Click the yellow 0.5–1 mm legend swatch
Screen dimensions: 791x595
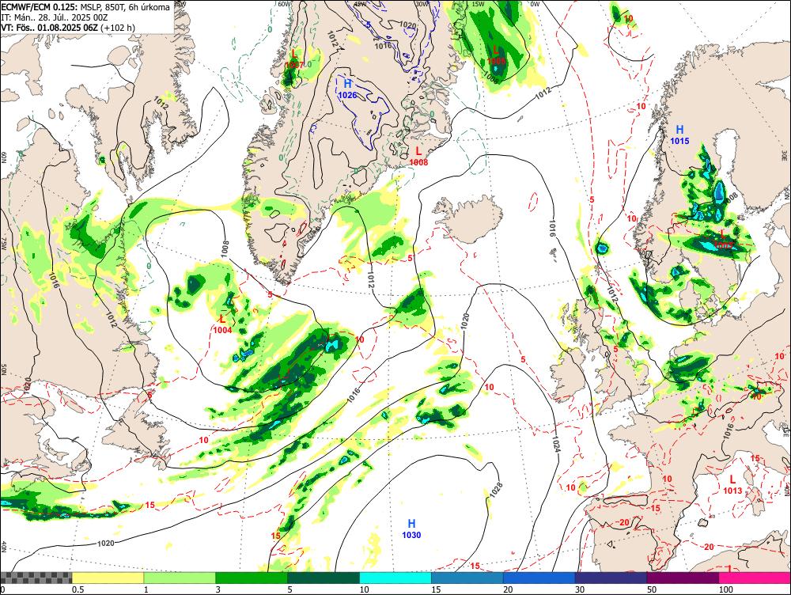[108, 578]
